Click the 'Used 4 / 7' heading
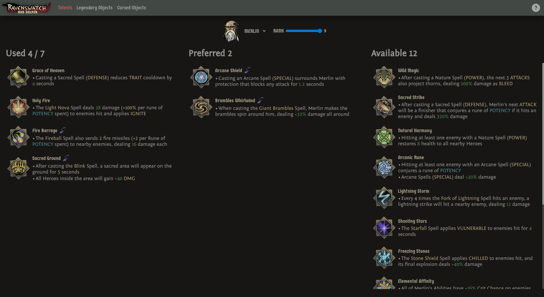 (25, 53)
